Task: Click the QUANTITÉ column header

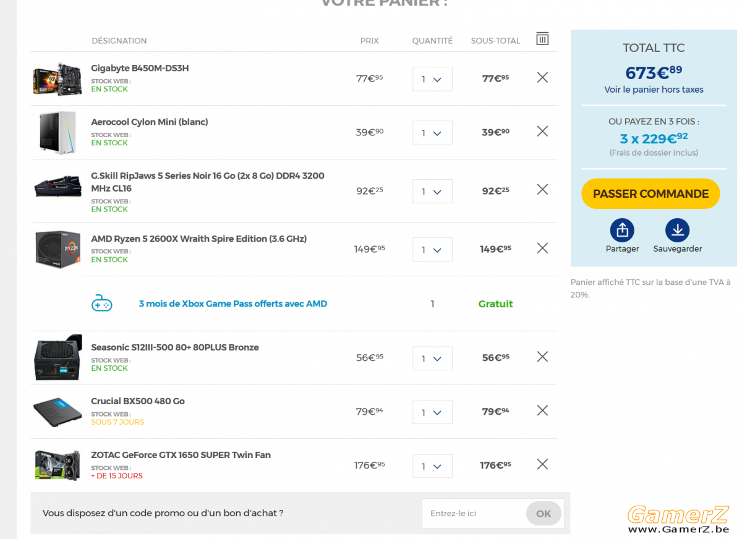Action: [432, 41]
